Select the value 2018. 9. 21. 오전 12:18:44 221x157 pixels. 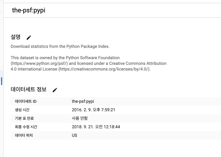[x=96, y=127]
